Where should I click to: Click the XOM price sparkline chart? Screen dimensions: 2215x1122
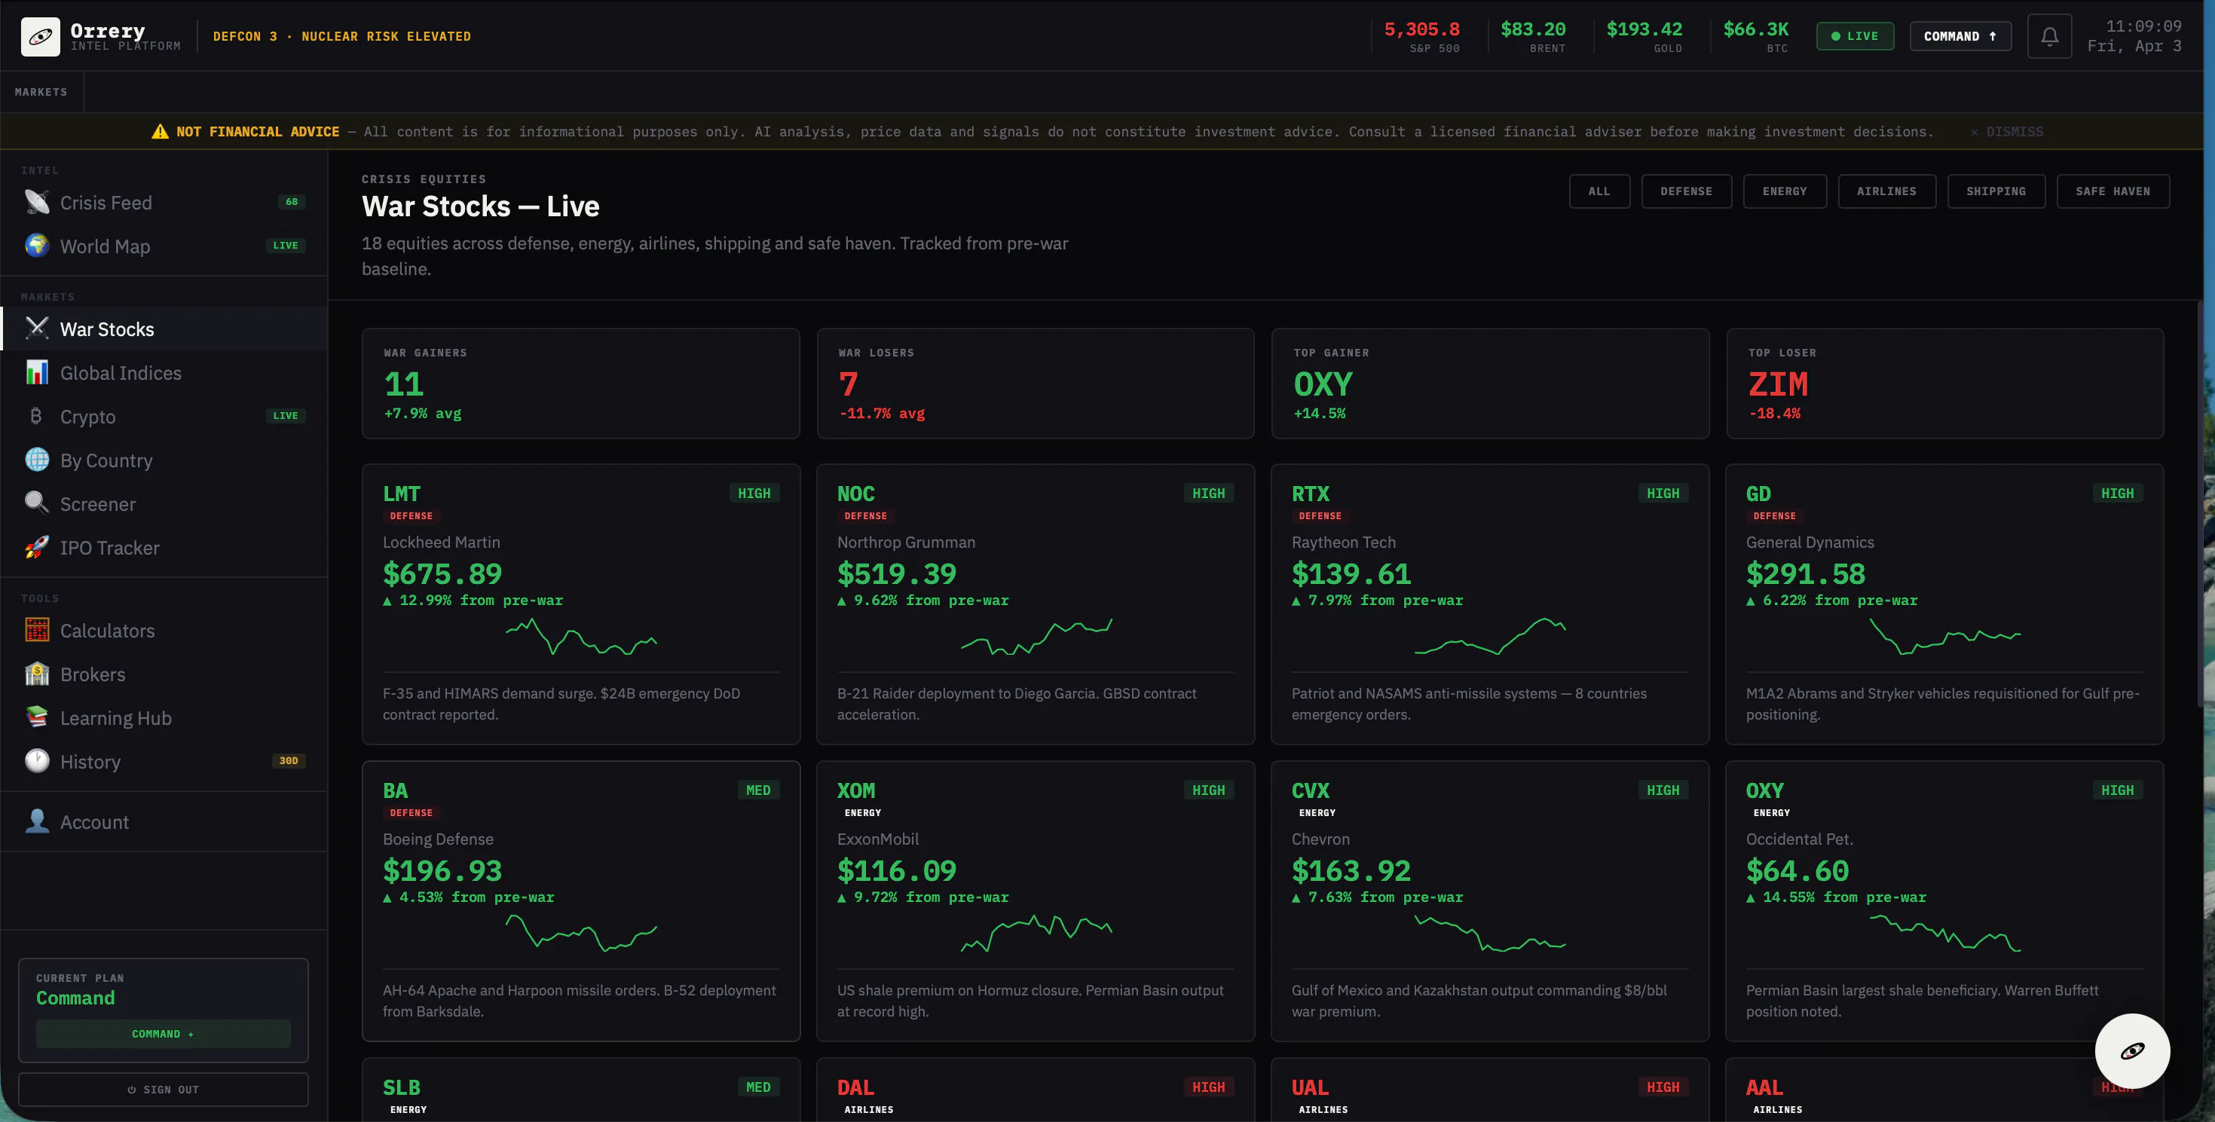click(x=1036, y=934)
